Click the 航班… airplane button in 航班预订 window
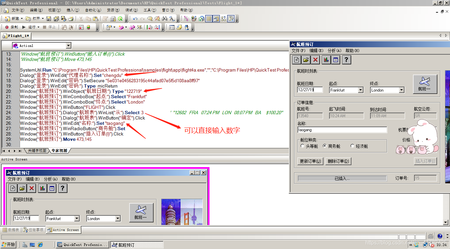 (425, 84)
